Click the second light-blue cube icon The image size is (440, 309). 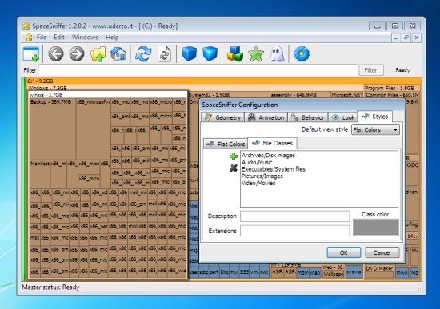pos(210,53)
